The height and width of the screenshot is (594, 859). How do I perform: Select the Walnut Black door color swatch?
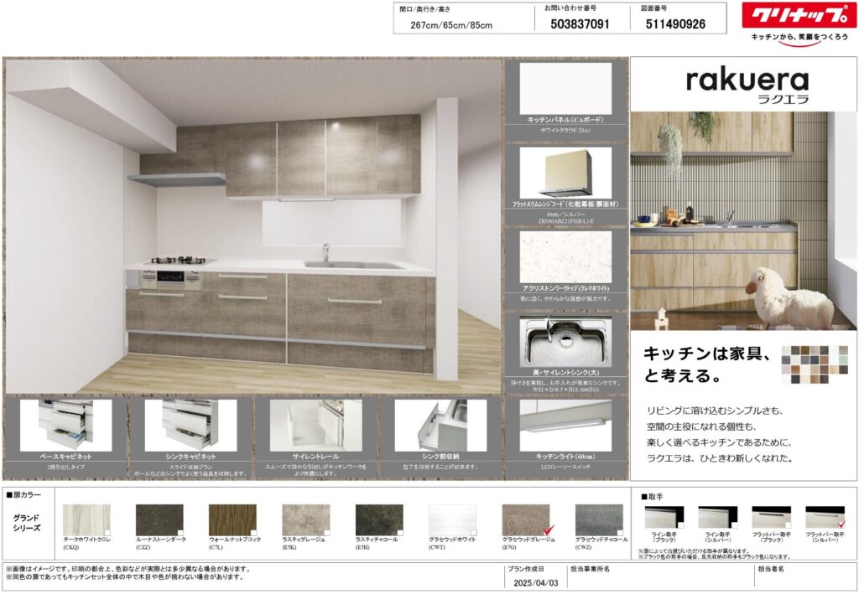click(x=232, y=519)
